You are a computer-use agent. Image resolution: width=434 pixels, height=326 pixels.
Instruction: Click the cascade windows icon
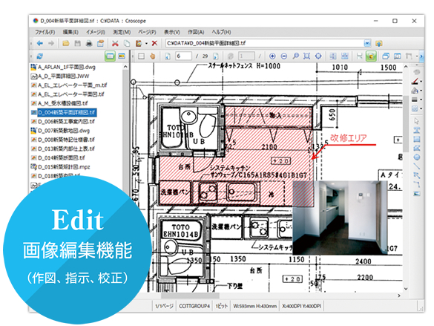[x=386, y=56]
